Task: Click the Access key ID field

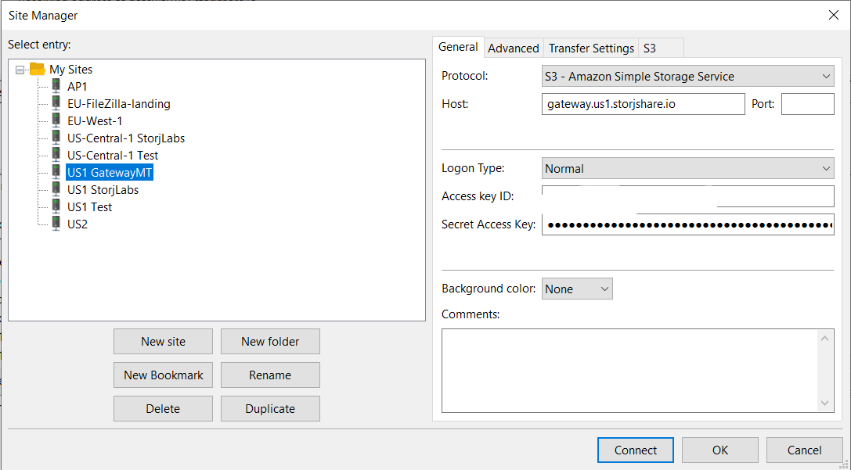Action: 687,196
